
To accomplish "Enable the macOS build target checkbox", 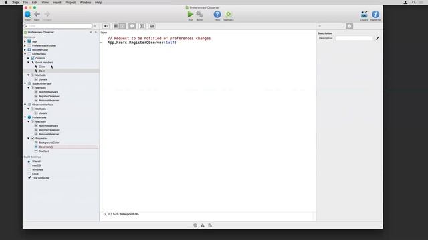I will 29,165.
